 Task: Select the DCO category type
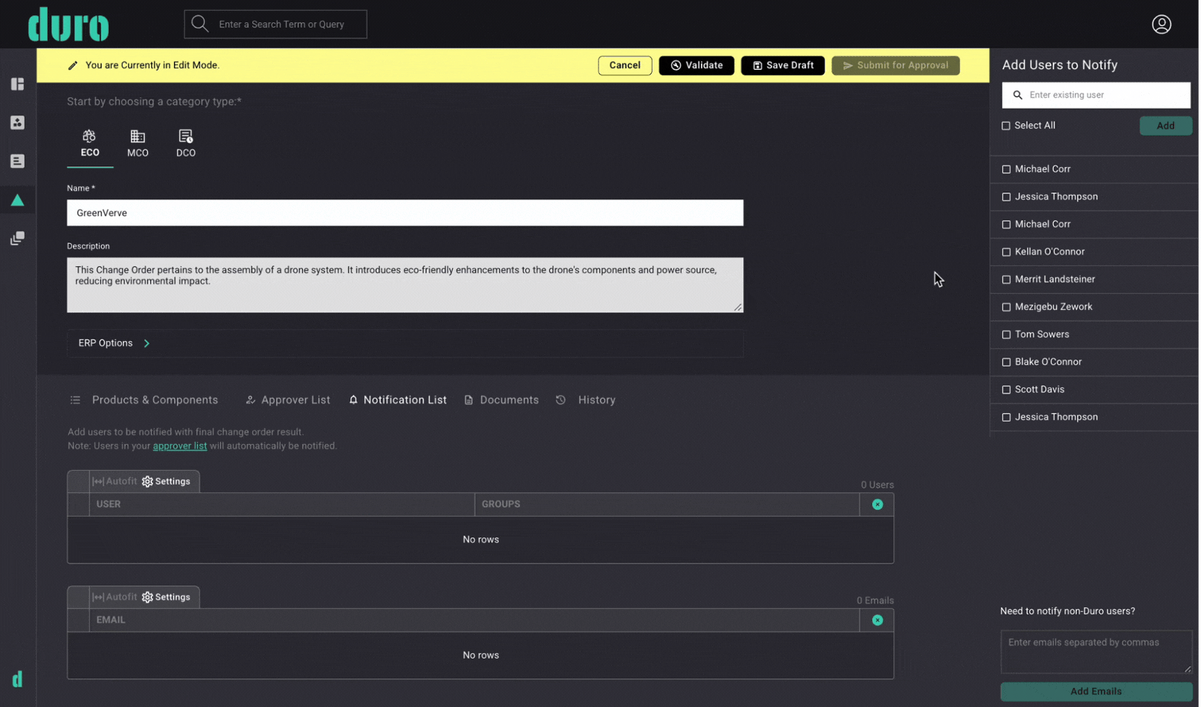point(186,143)
